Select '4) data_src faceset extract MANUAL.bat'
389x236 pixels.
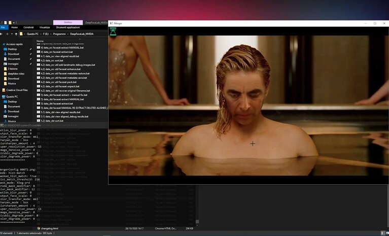(x=60, y=48)
